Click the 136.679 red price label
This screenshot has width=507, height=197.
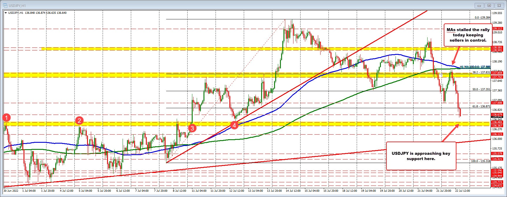[x=498, y=114]
